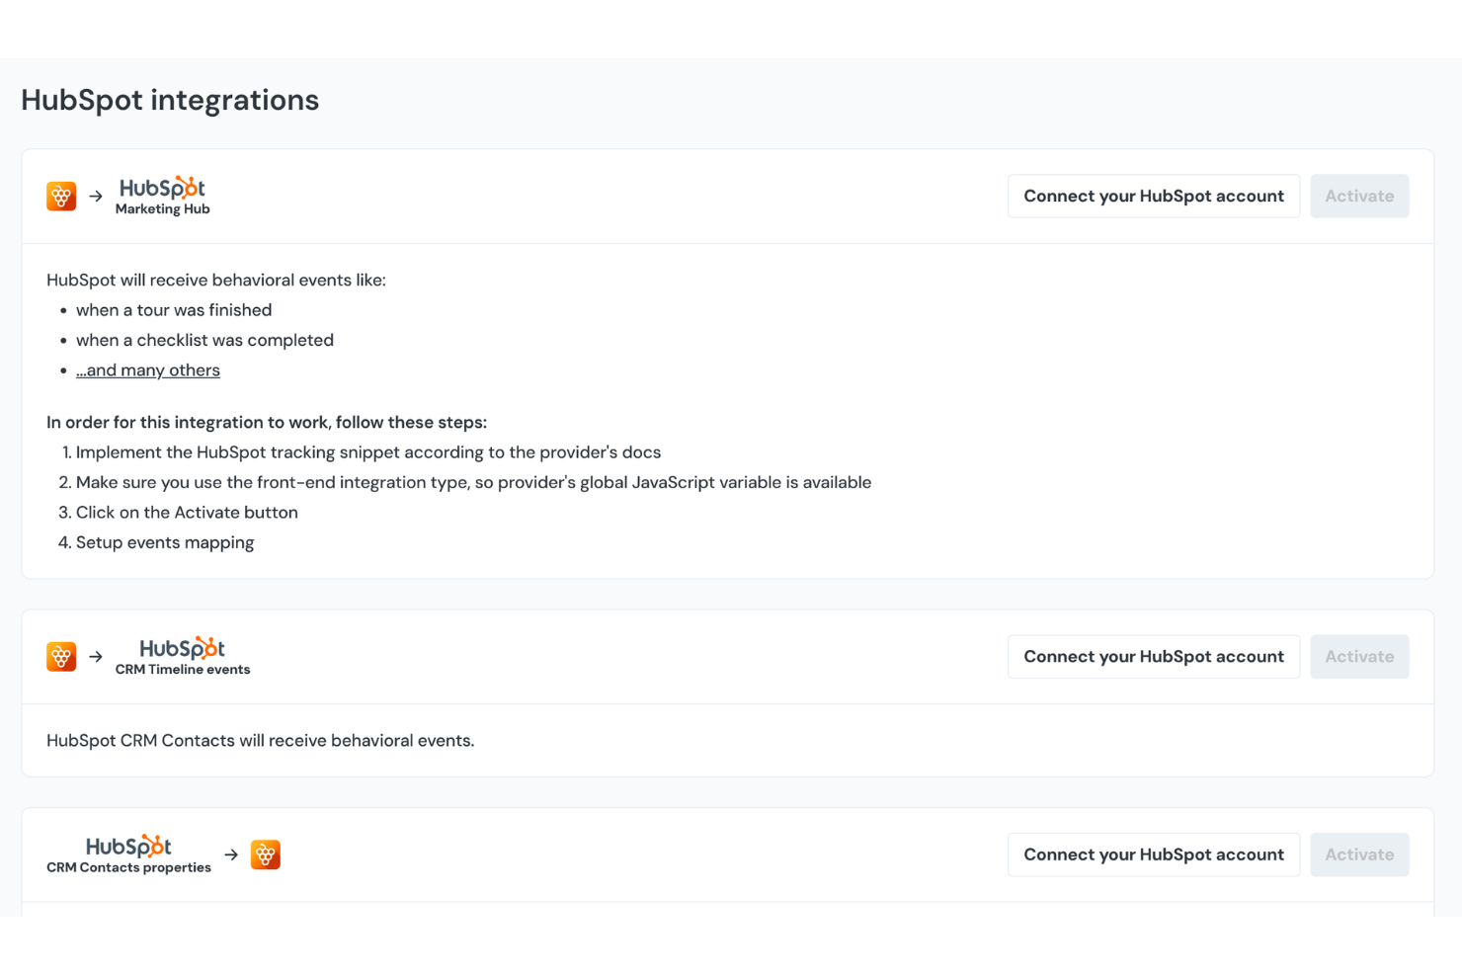Click the HubSpot CRM Contacts properties logo
This screenshot has height=975, width=1462.
click(x=128, y=855)
